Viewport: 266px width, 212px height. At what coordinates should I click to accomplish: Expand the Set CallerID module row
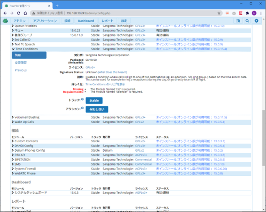(131, 40)
